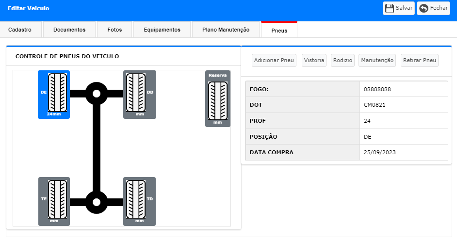Viewport: 457px width, 242px height.
Task: Click the FOGO value 08888888 cell
Action: [404, 89]
